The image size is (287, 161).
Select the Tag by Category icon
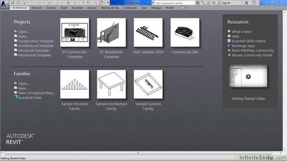click(x=63, y=3)
